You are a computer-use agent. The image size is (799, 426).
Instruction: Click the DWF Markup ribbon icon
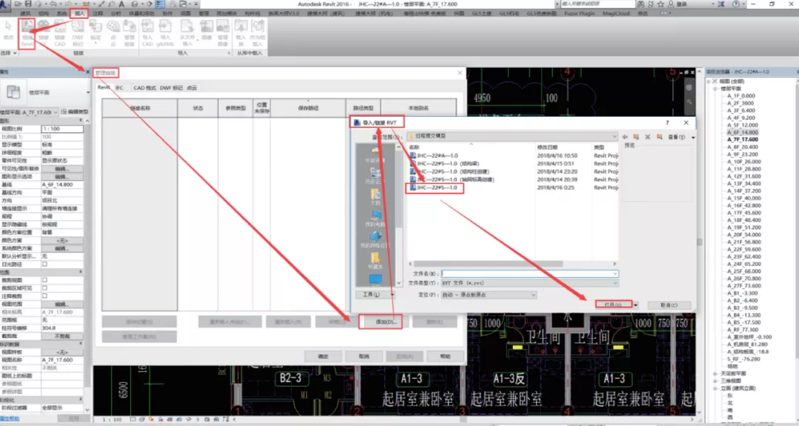click(77, 31)
